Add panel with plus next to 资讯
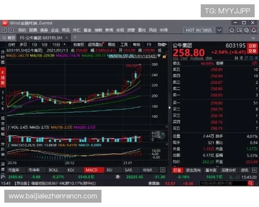The height and width of the screenshot is (207, 259). (255, 170)
